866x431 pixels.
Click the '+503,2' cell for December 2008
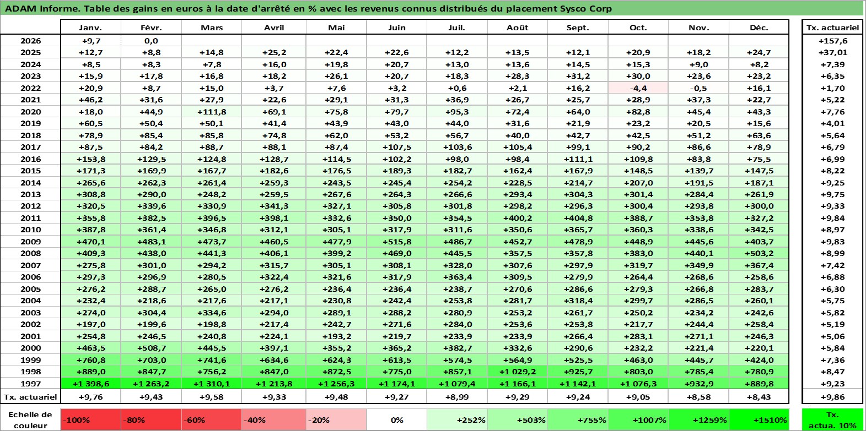click(x=759, y=253)
